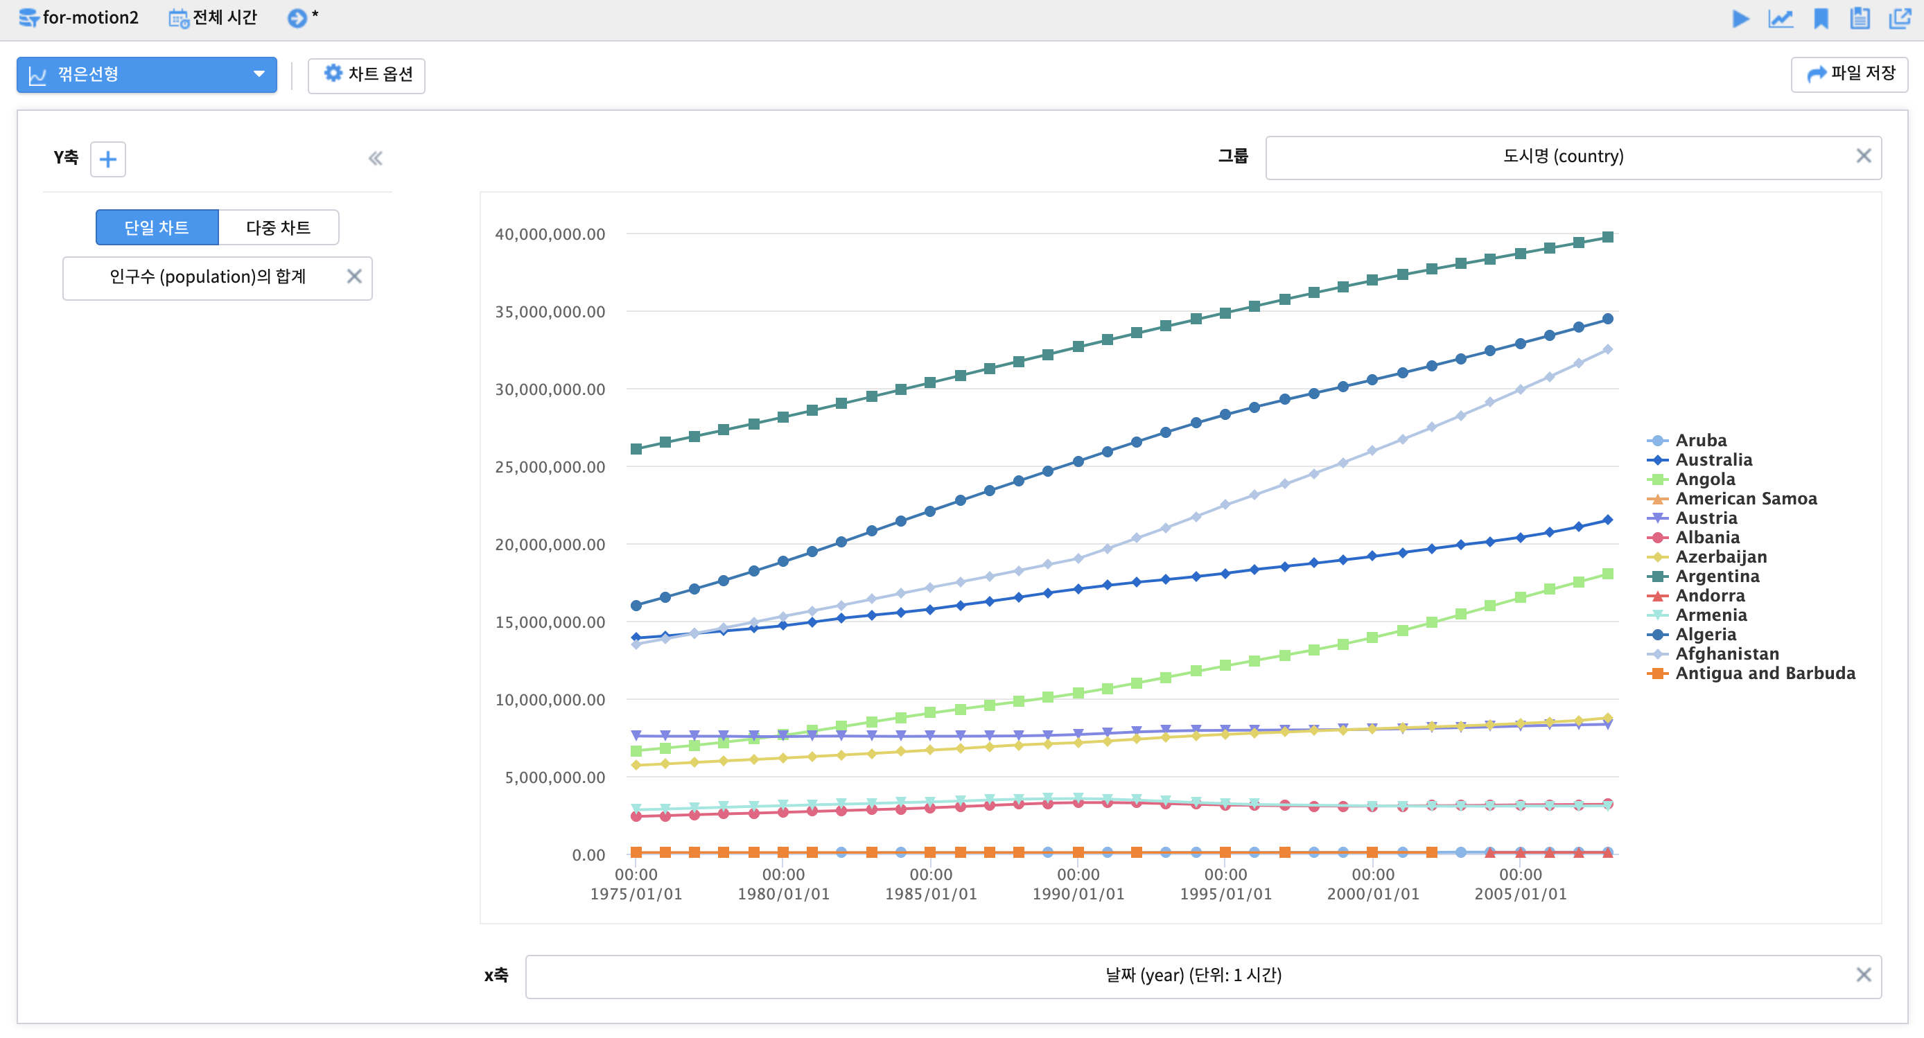The height and width of the screenshot is (1038, 1924).
Task: Click the export share icon in top bar
Action: (1900, 19)
